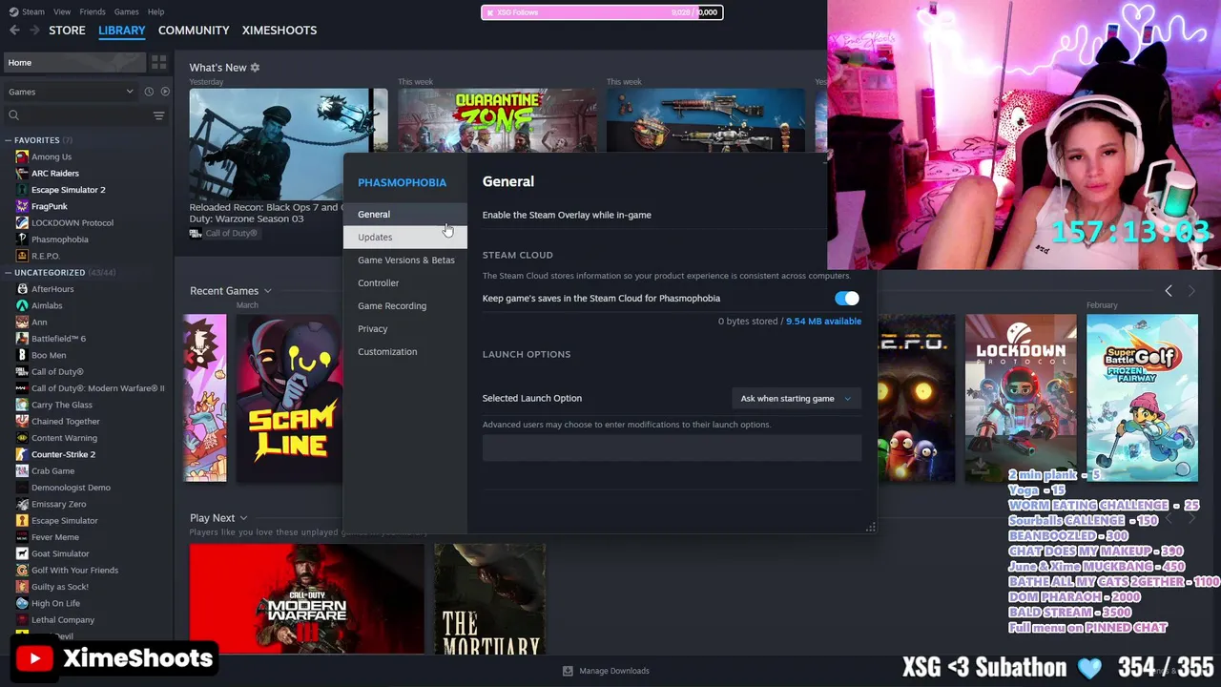Screen dimensions: 1221x687
Task: Open the Recent Games sort dropdown
Action: pyautogui.click(x=267, y=291)
